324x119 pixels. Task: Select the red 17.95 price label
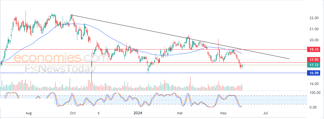coord(313,60)
